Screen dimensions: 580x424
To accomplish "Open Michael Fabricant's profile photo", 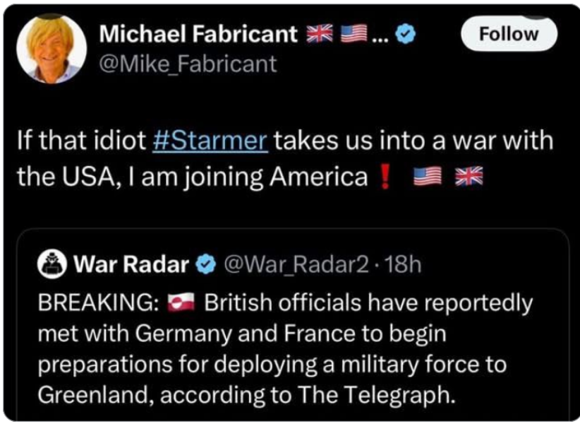I will tap(52, 49).
